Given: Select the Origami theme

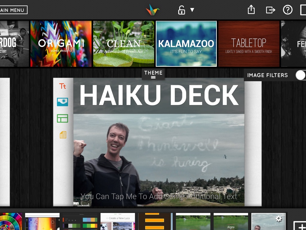Looking at the screenshot, I should click(x=61, y=44).
